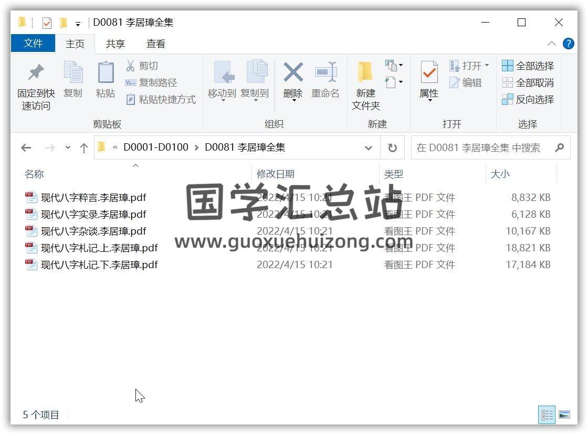Click the PDF icon of 现代八字粹言

(x=31, y=197)
